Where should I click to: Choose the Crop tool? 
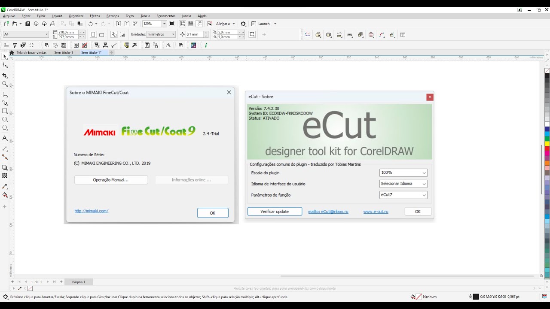pos(5,76)
